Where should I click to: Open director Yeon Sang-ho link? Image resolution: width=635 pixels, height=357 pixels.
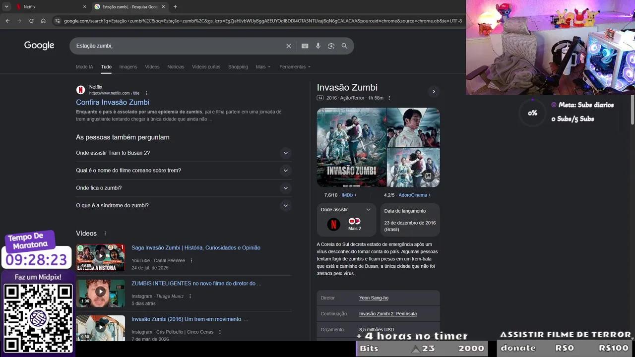(x=374, y=298)
